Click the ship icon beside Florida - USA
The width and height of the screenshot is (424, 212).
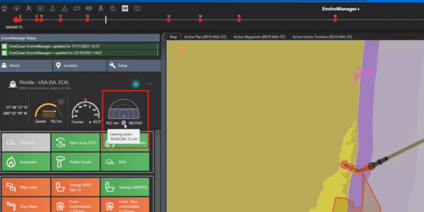[x=12, y=84]
